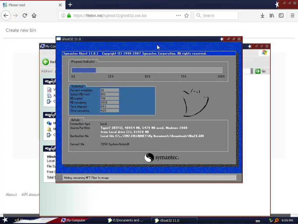
Task: Show site information via the info icon
Action: point(63,15)
